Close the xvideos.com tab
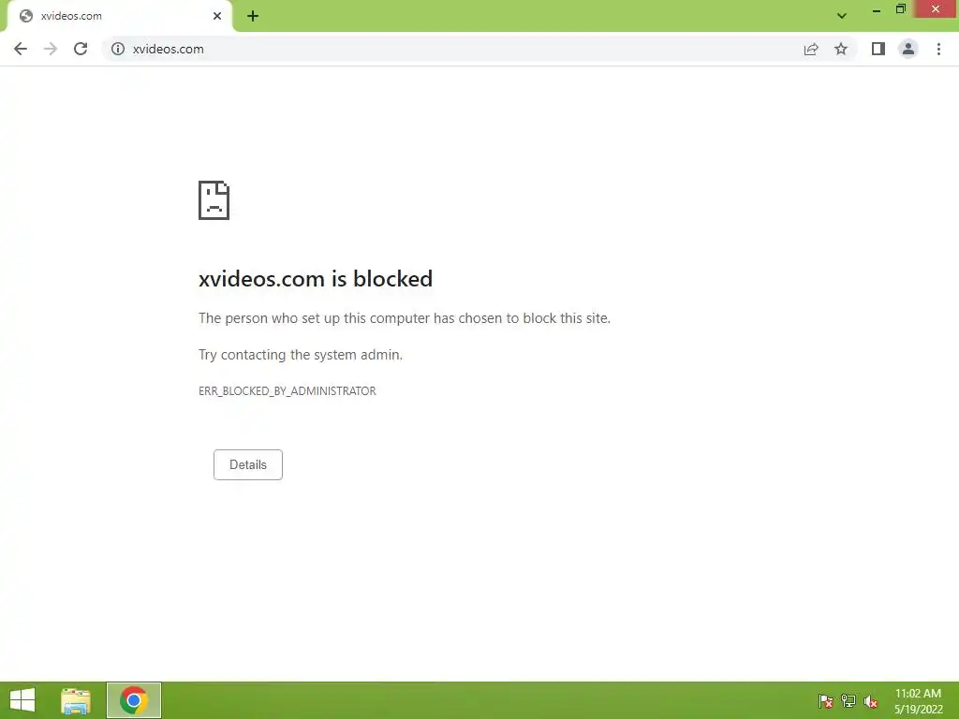The width and height of the screenshot is (959, 719). [x=217, y=16]
